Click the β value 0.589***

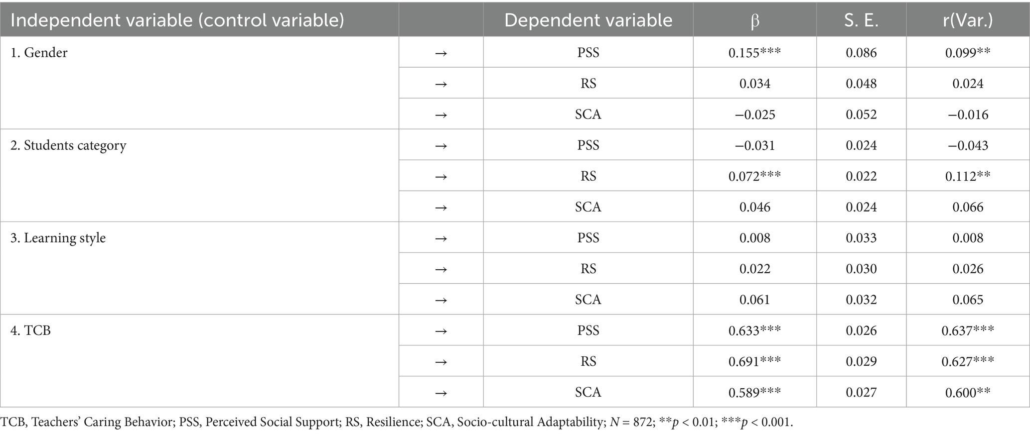[x=754, y=393]
